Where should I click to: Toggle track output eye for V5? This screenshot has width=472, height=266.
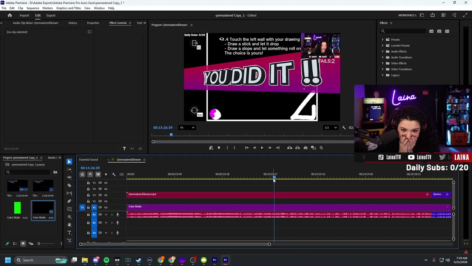pos(106,183)
